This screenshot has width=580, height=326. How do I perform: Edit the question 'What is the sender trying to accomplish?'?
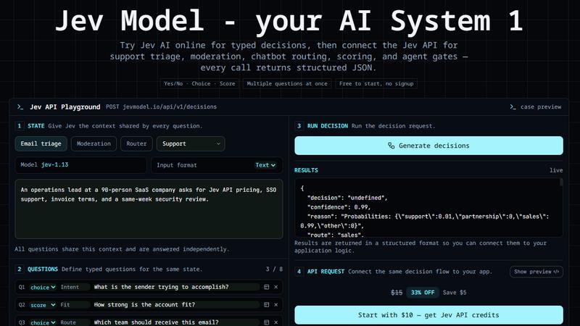click(x=176, y=287)
